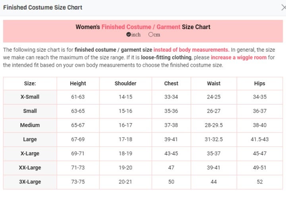The width and height of the screenshot is (286, 197).
Task: Click the Shoulder column header
Action: tap(126, 83)
